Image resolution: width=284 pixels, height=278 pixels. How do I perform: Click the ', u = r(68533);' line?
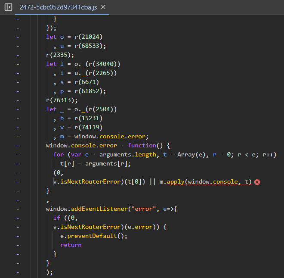80,46
